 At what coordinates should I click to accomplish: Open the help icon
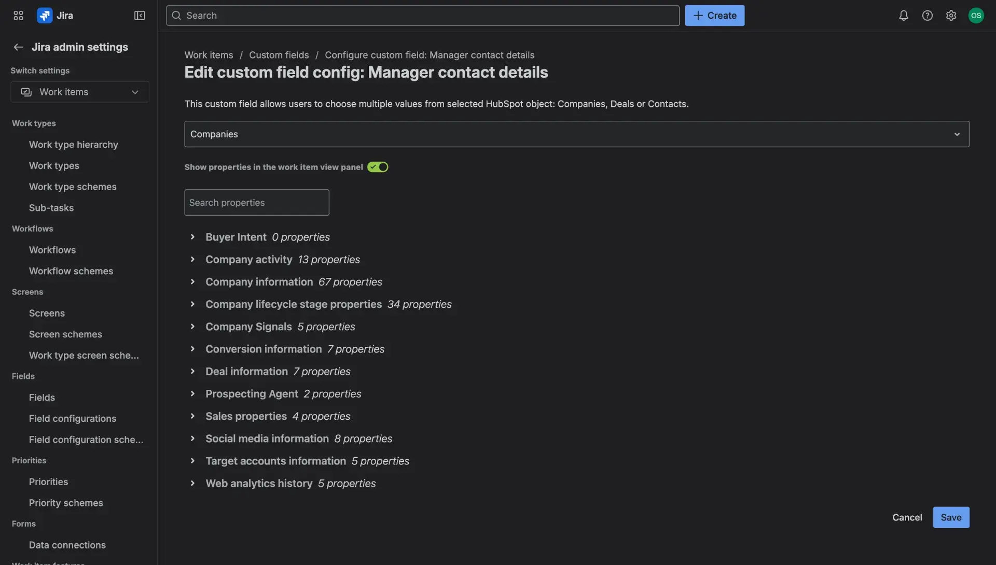click(x=928, y=15)
